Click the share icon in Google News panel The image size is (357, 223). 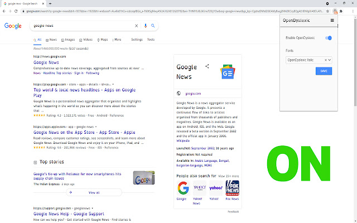tap(207, 66)
